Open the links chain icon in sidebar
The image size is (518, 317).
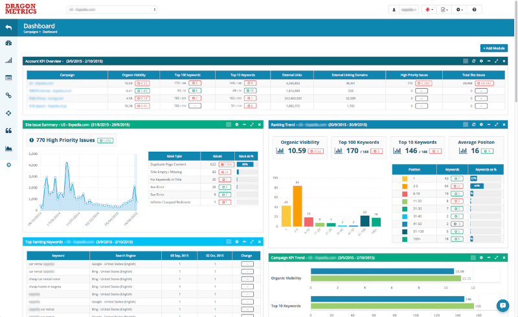pyautogui.click(x=9, y=95)
